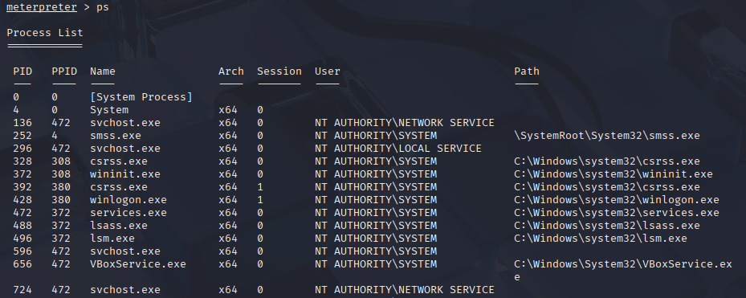Select the Name column header
This screenshot has width=746, height=298.
(102, 71)
